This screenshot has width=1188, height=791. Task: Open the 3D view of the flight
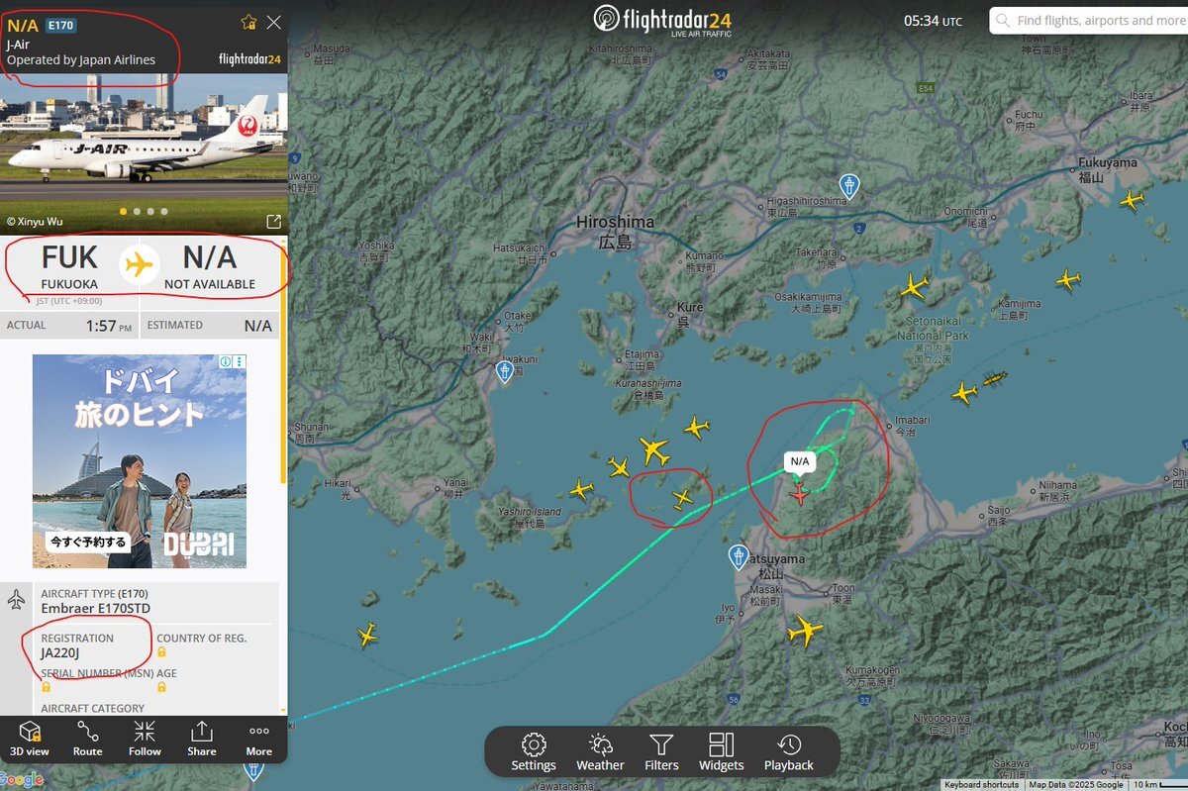click(x=30, y=739)
